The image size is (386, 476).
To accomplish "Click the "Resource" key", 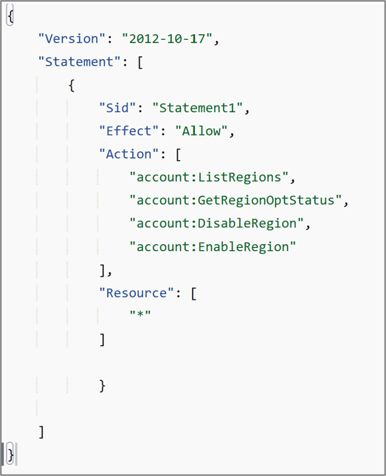I will click(137, 293).
